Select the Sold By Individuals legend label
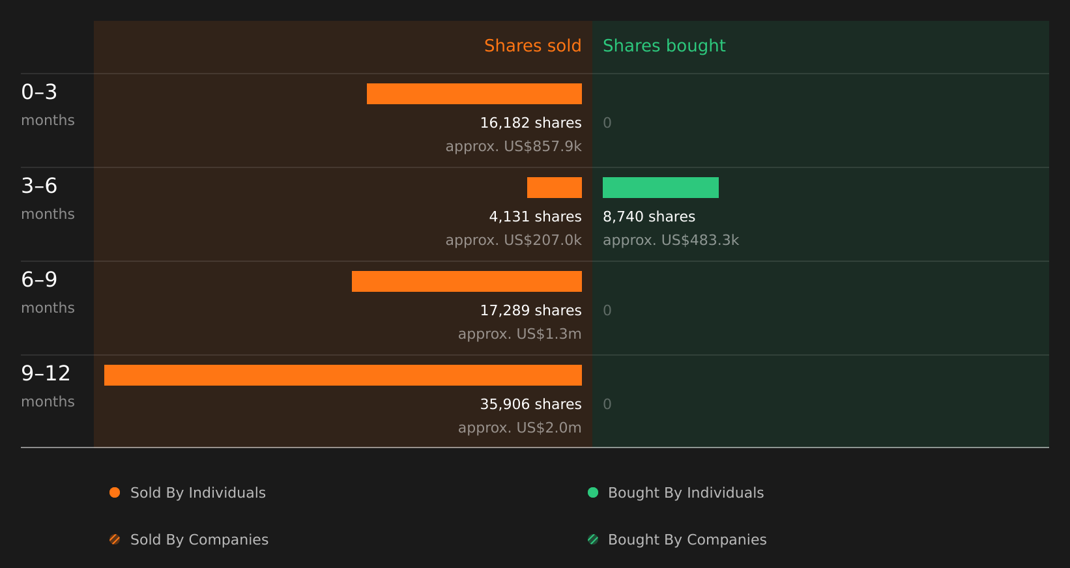Viewport: 1070px width, 568px height. point(198,493)
